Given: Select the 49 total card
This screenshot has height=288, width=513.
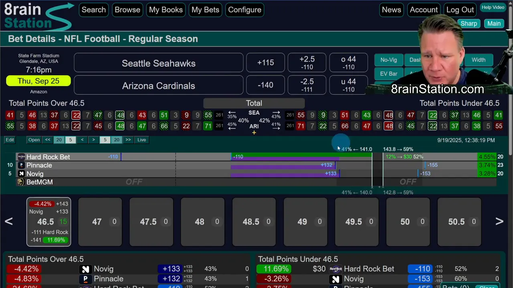Looking at the screenshot, I should pyautogui.click(x=305, y=222).
